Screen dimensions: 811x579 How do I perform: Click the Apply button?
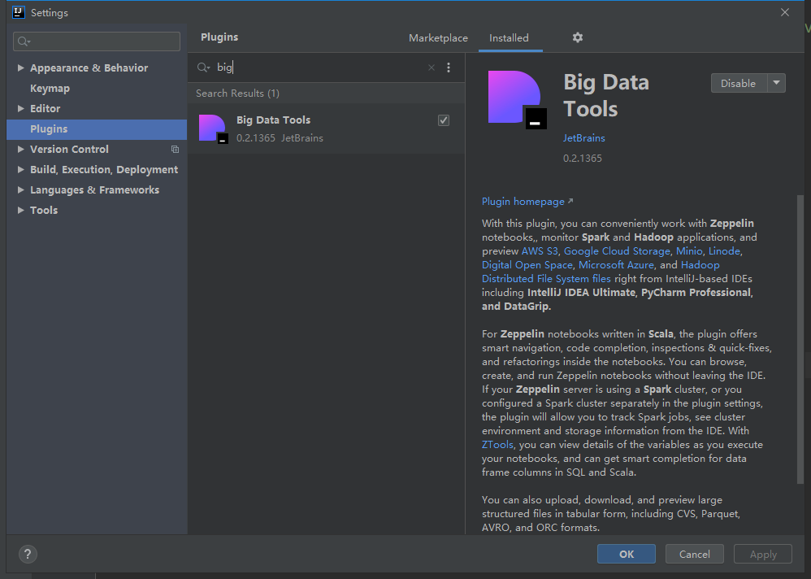[x=763, y=554]
